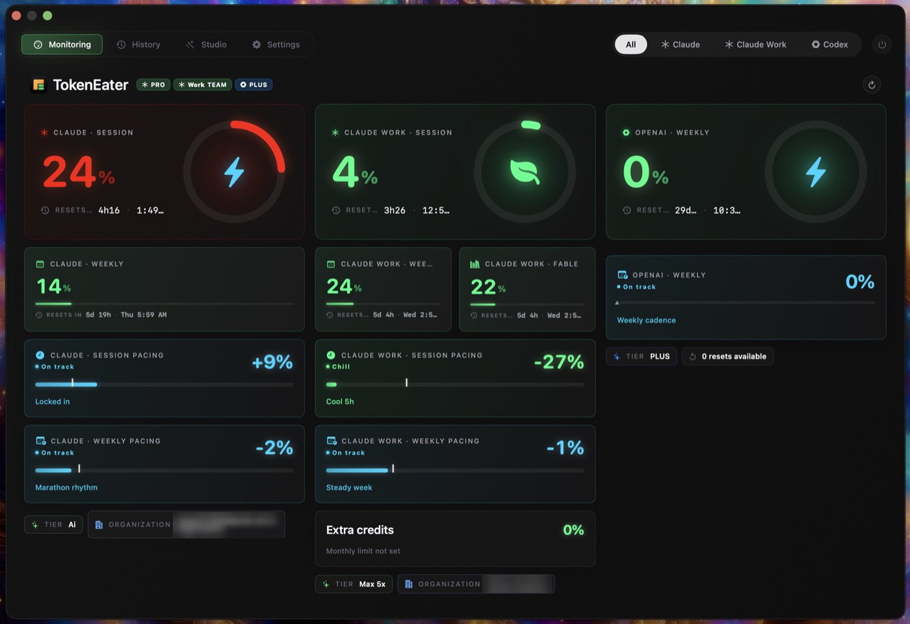
Task: Click the bar chart icon in Claude Work Fable
Action: point(474,264)
